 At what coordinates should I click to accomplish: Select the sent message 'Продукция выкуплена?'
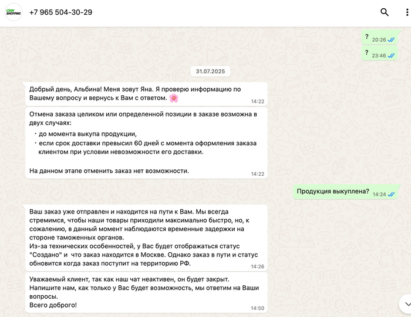(345, 192)
